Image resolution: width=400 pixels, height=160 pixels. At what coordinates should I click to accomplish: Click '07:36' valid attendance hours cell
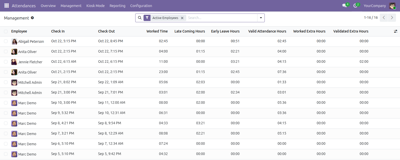[282, 72]
